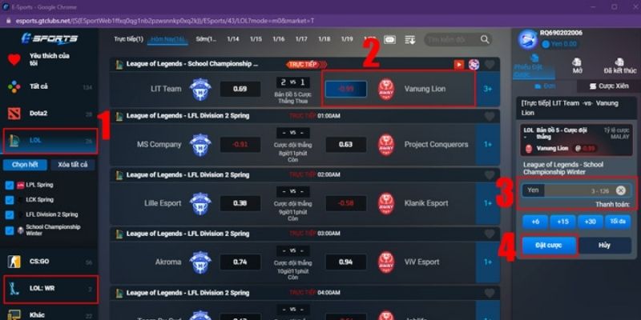641x320 pixels.
Task: Click the Project Conquerors away badge
Action: coord(386,145)
